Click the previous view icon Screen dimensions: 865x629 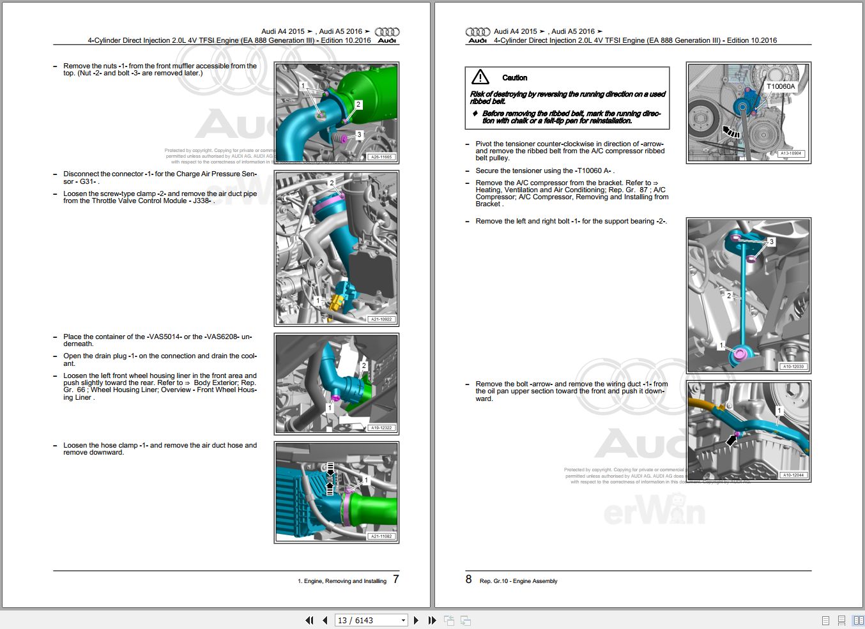(x=449, y=620)
